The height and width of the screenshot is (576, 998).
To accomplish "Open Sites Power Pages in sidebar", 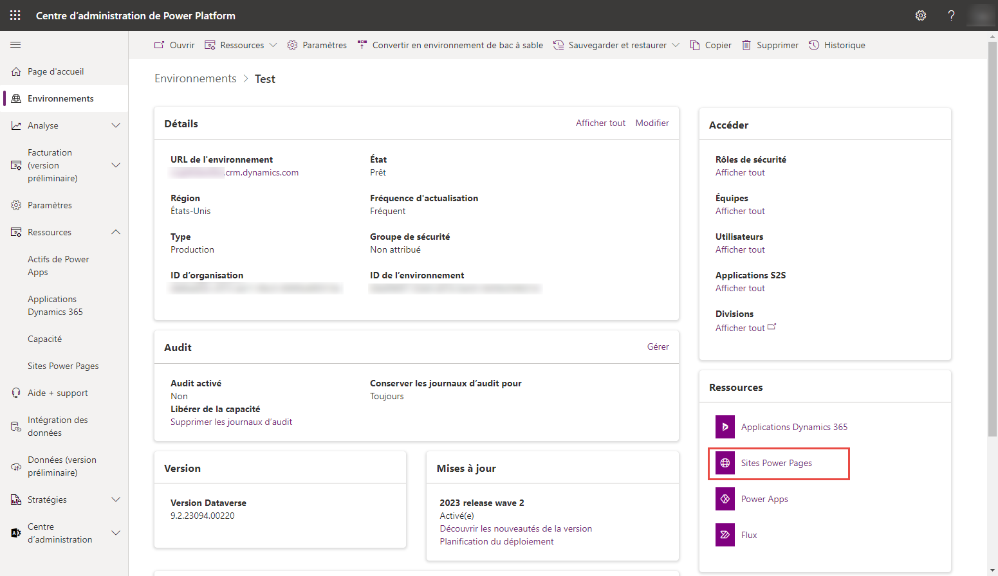I will [x=63, y=366].
